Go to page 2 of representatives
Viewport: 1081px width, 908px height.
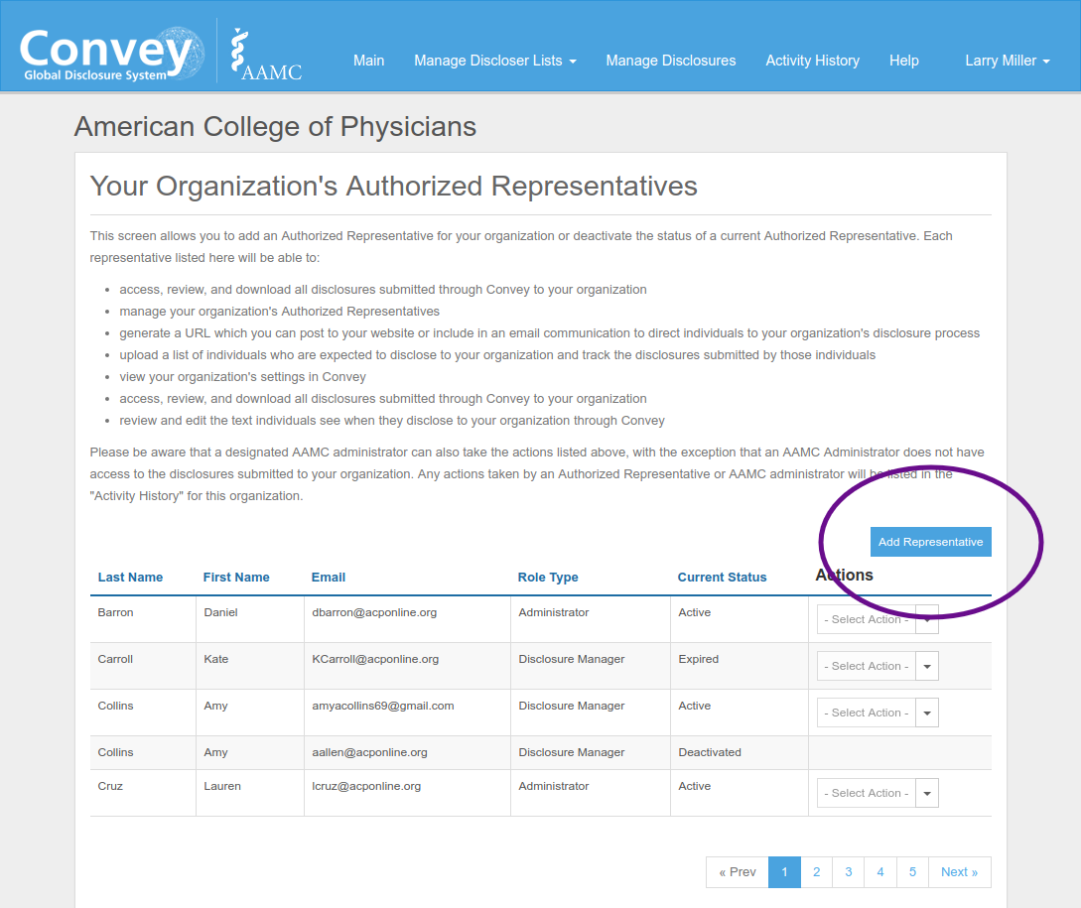816,872
